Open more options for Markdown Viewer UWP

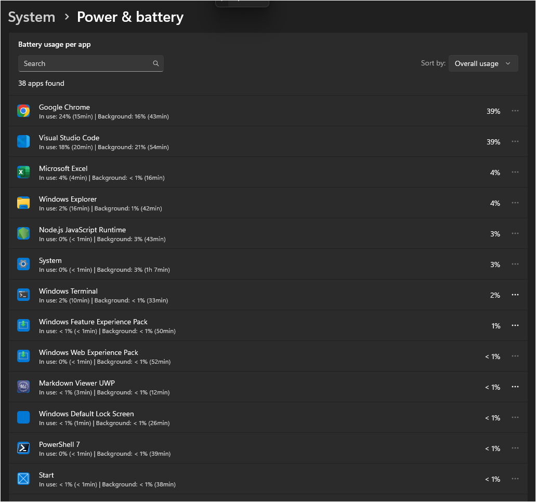click(515, 387)
